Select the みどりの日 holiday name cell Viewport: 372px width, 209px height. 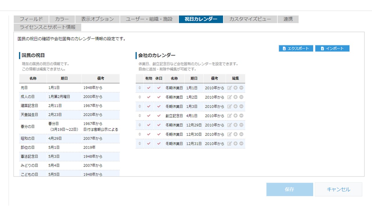coord(33,165)
